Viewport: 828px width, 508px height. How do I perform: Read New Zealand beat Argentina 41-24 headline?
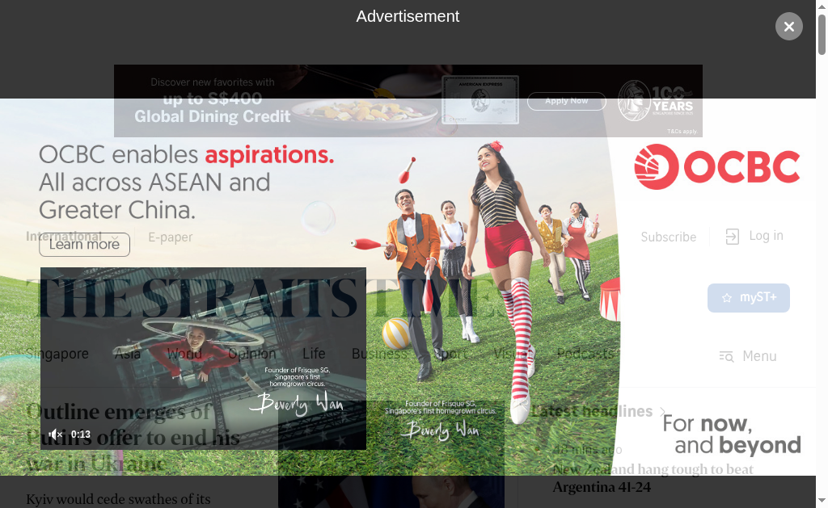[653, 478]
